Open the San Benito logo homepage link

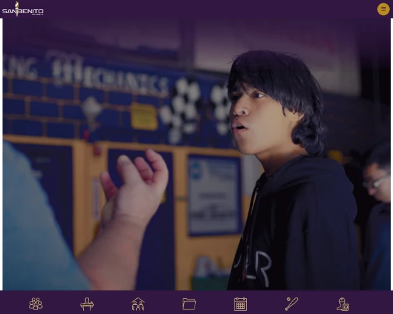coord(23,9)
